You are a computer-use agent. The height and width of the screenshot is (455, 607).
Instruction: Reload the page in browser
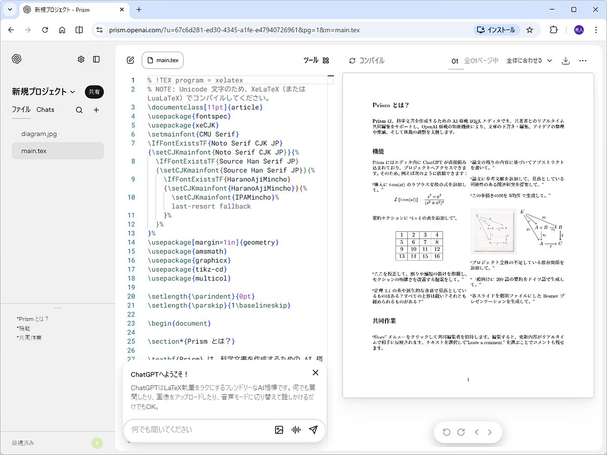click(x=45, y=30)
